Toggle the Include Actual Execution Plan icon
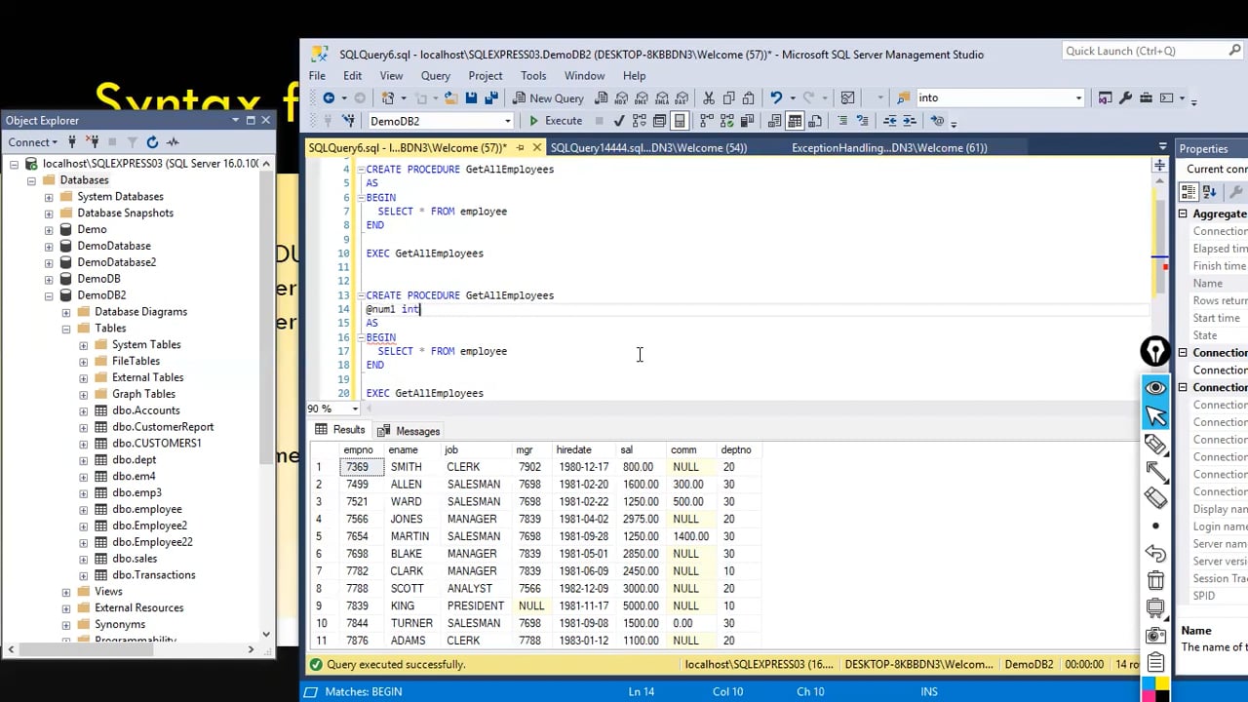Viewport: 1248px width, 702px height. tap(707, 121)
